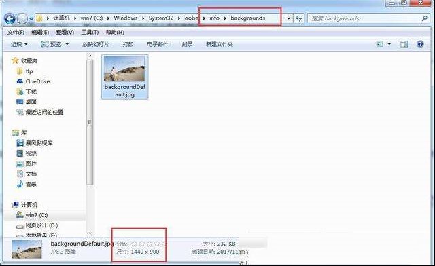Click the Back navigation arrow button

pyautogui.click(x=10, y=19)
